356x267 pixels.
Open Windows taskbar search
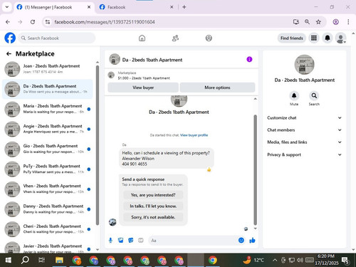(x=25, y=260)
